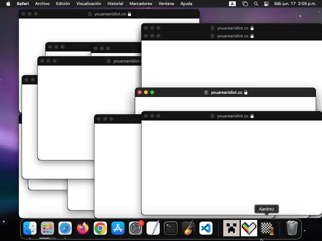Open Control Center in menu bar

pos(266,4)
